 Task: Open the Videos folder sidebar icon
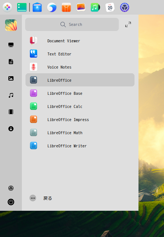11,112
